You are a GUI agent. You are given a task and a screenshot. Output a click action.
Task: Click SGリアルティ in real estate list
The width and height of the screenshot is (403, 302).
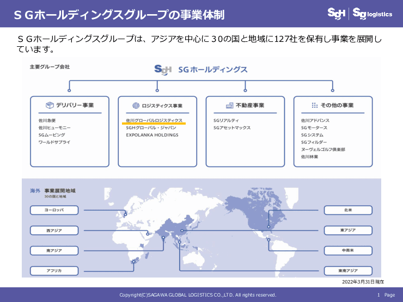pyautogui.click(x=226, y=120)
